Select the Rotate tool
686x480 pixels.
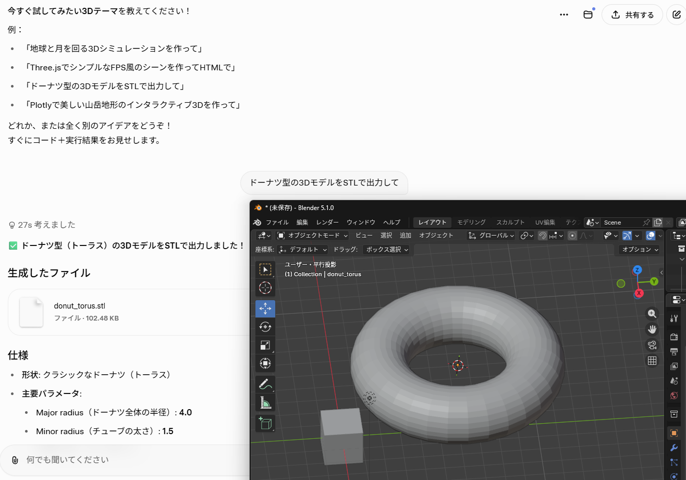click(265, 327)
